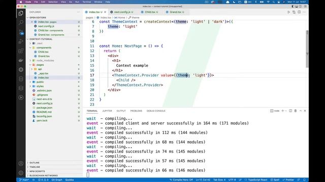Open Customize Layout icon in title bar

305,7
